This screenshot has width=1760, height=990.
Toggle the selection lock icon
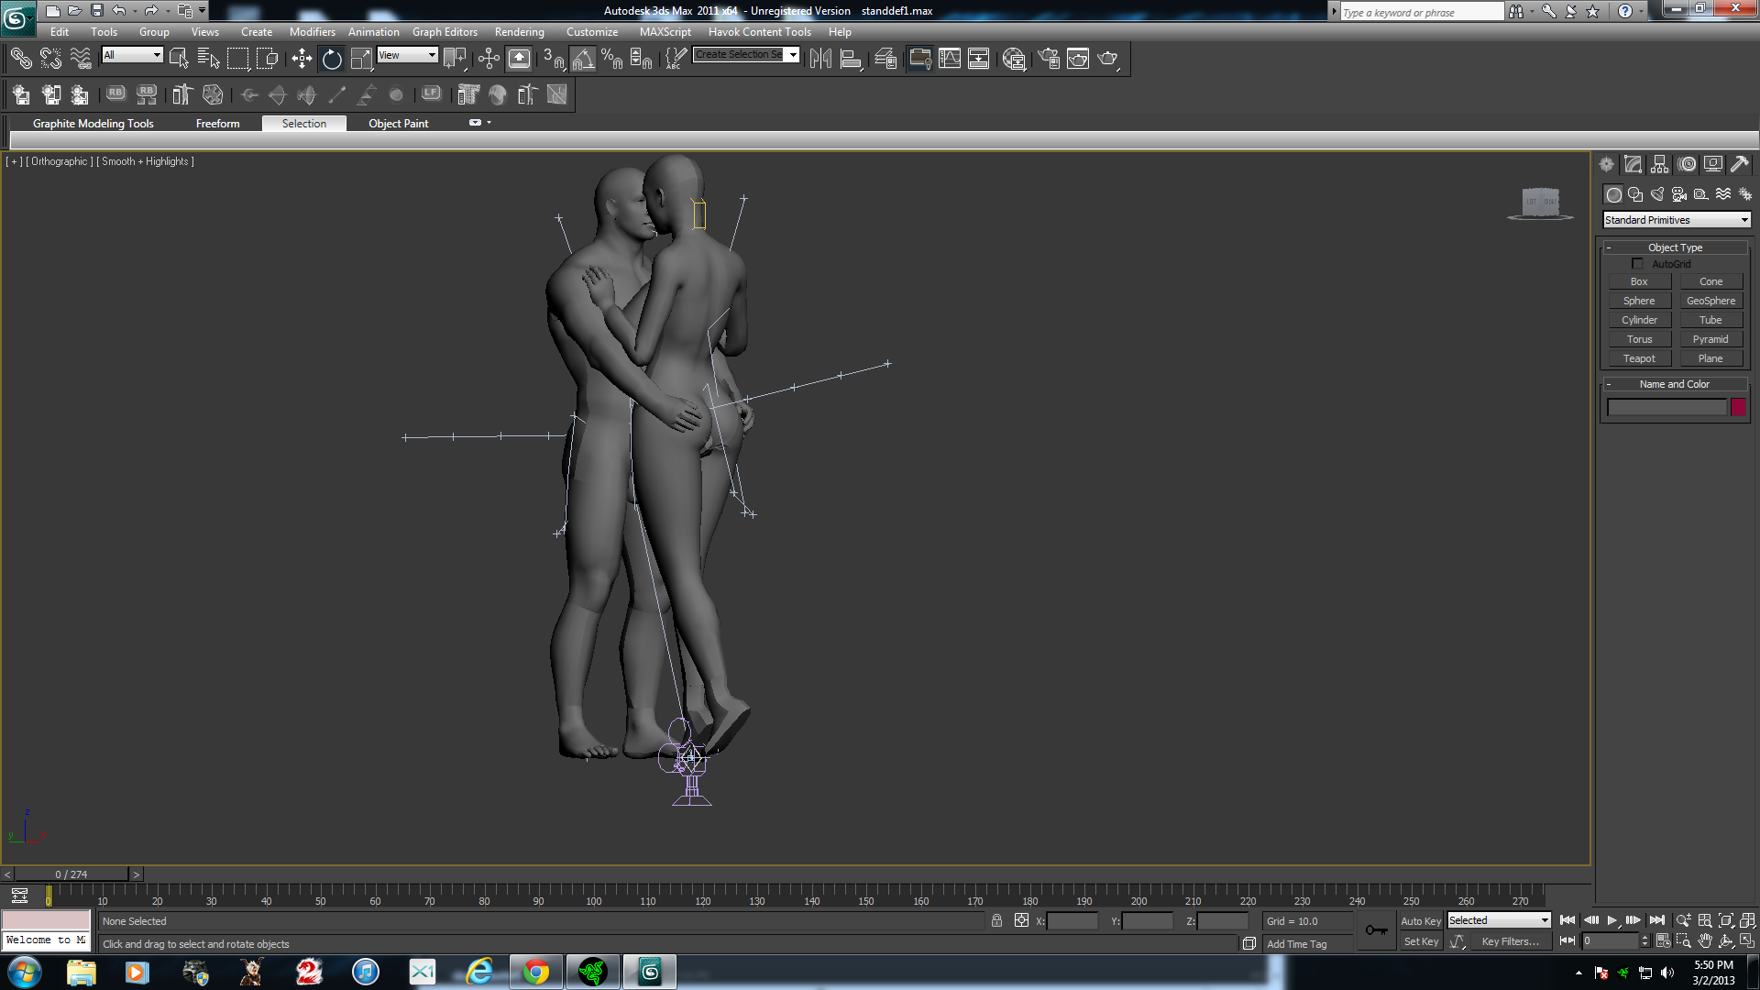point(996,920)
